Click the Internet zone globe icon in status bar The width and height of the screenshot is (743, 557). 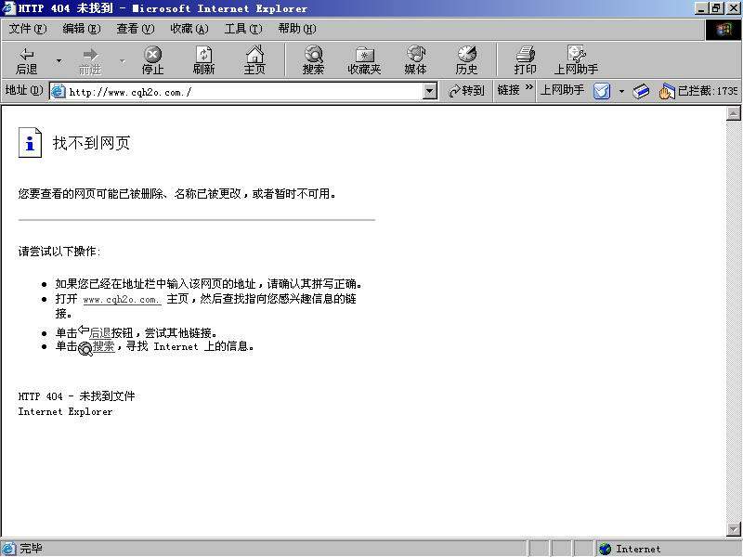point(606,549)
